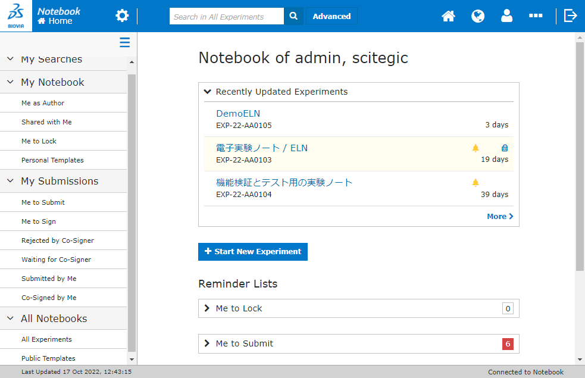Screen dimensions: 585x378
Task: Collapse the My Submissions section
Action: coord(11,181)
